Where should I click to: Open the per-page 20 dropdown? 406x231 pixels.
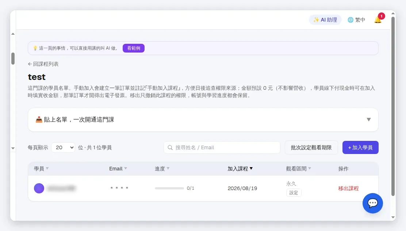(x=63, y=147)
